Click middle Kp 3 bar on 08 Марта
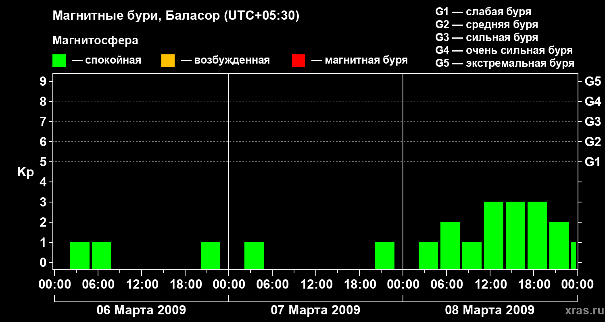Viewport: 605px width, 322px height. pyautogui.click(x=515, y=235)
